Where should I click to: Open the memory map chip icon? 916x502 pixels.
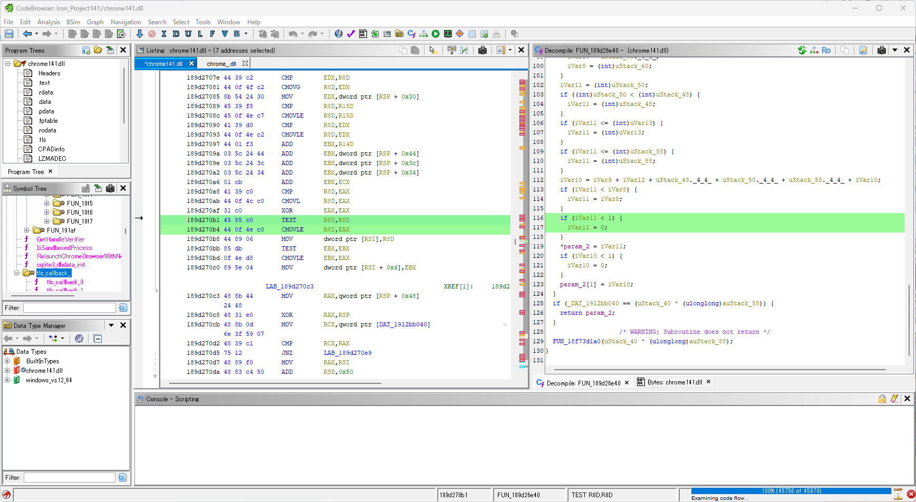pos(448,34)
